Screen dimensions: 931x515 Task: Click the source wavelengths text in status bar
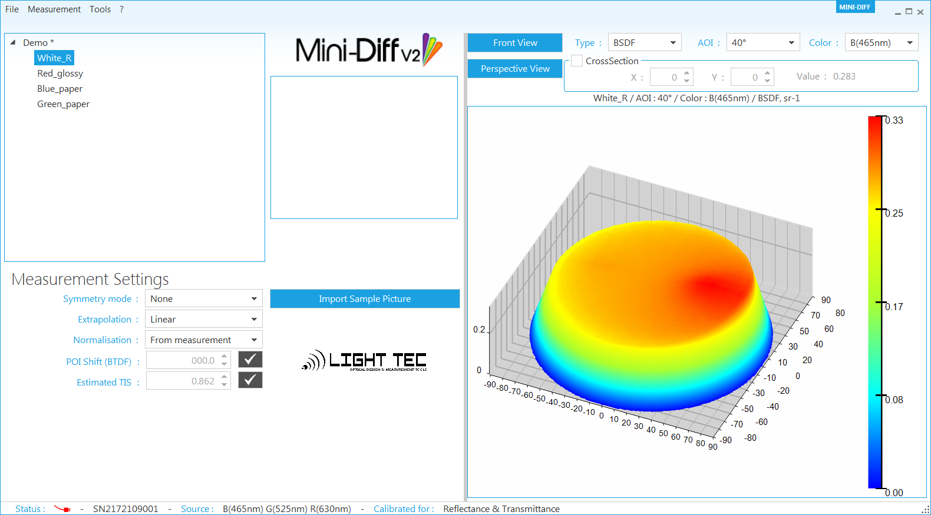[286, 509]
